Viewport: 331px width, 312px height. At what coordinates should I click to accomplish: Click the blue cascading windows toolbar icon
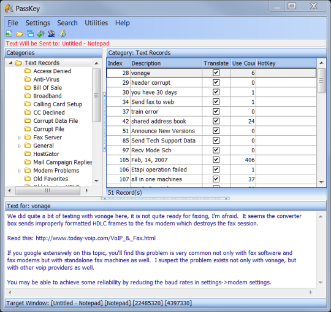pos(30,34)
